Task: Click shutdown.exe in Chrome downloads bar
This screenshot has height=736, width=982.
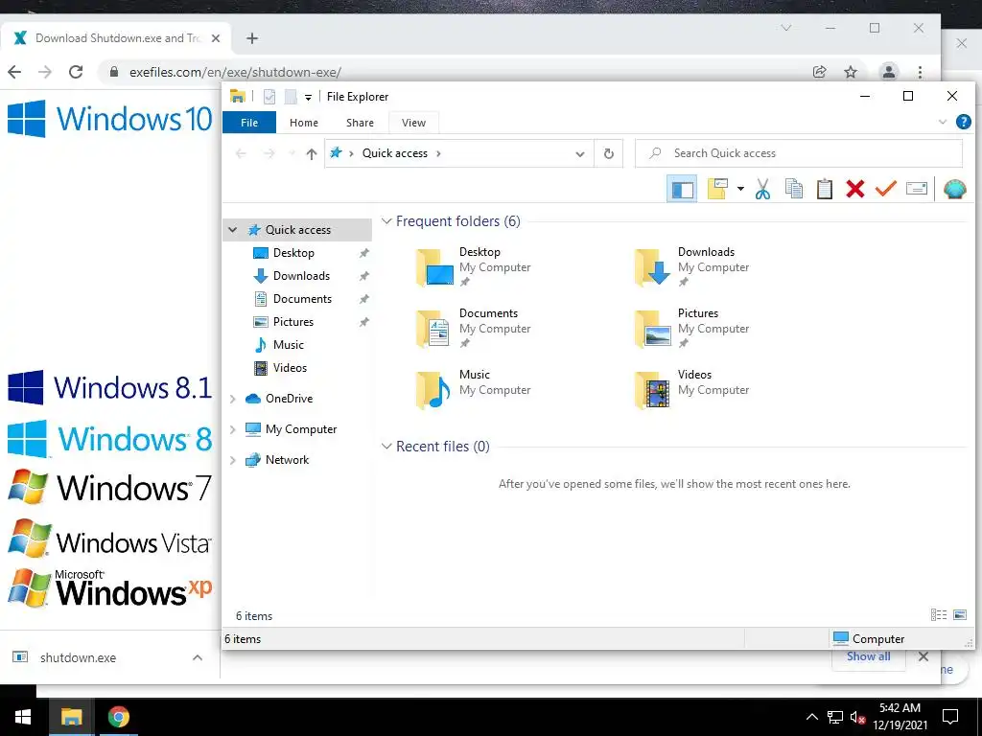Action: (78, 657)
